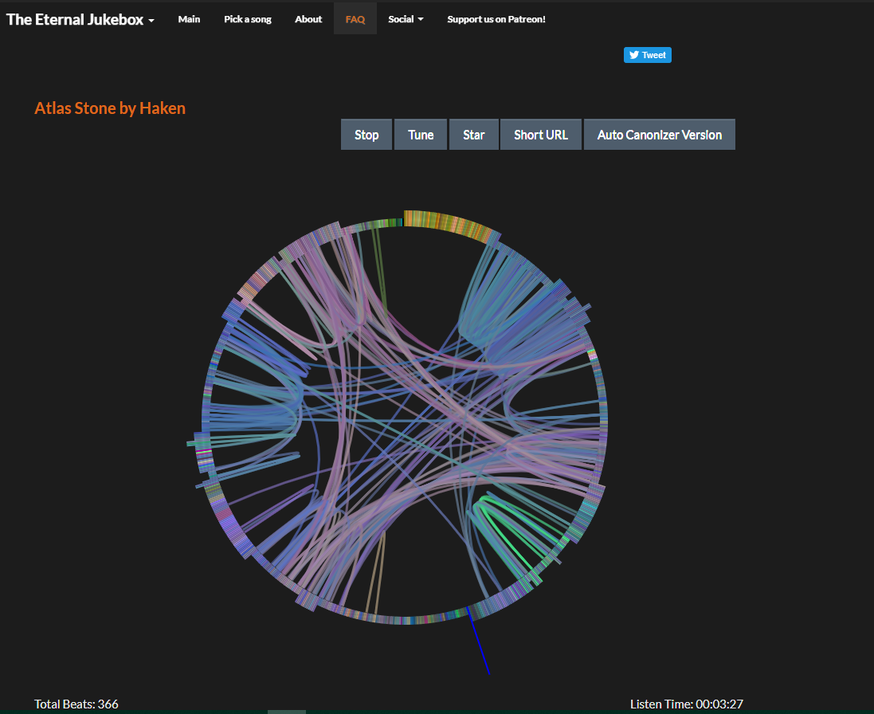Image resolution: width=874 pixels, height=714 pixels.
Task: Click the green beat tiles left of orange segment
Action: click(x=386, y=223)
